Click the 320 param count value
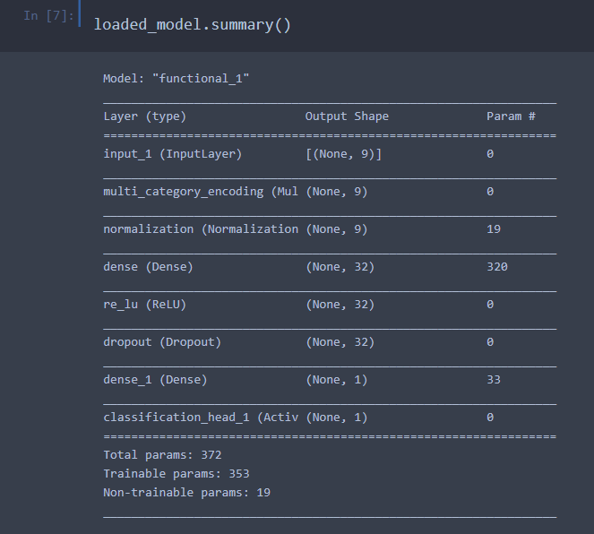594x534 pixels. [x=497, y=267]
